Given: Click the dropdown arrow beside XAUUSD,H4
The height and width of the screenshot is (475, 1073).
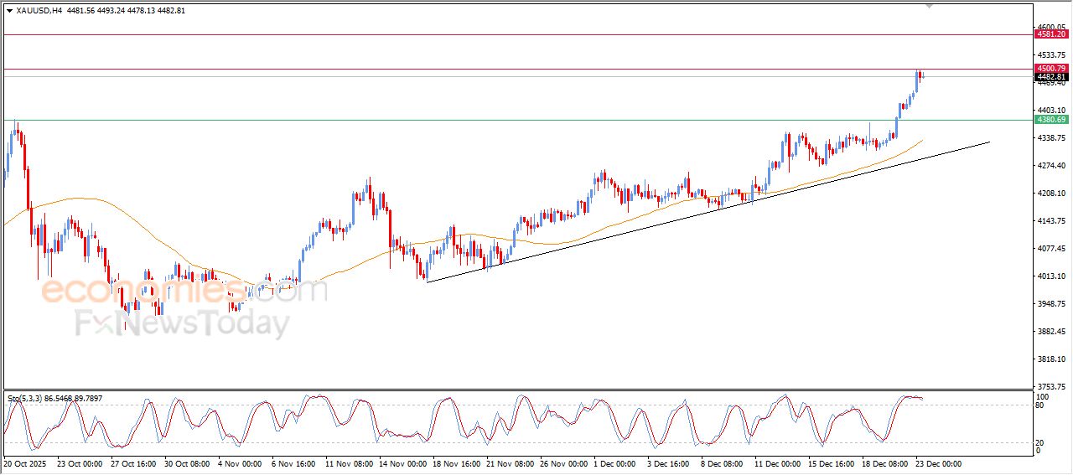Looking at the screenshot, I should [9, 11].
